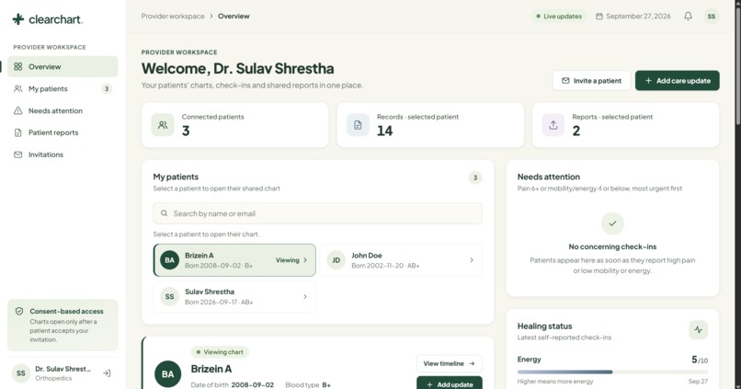Click the Consent-based access title
The height and width of the screenshot is (389, 741).
(66, 311)
